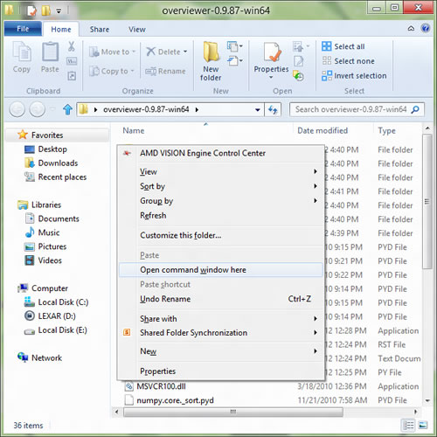Click the Rename ribbon button

165,71
